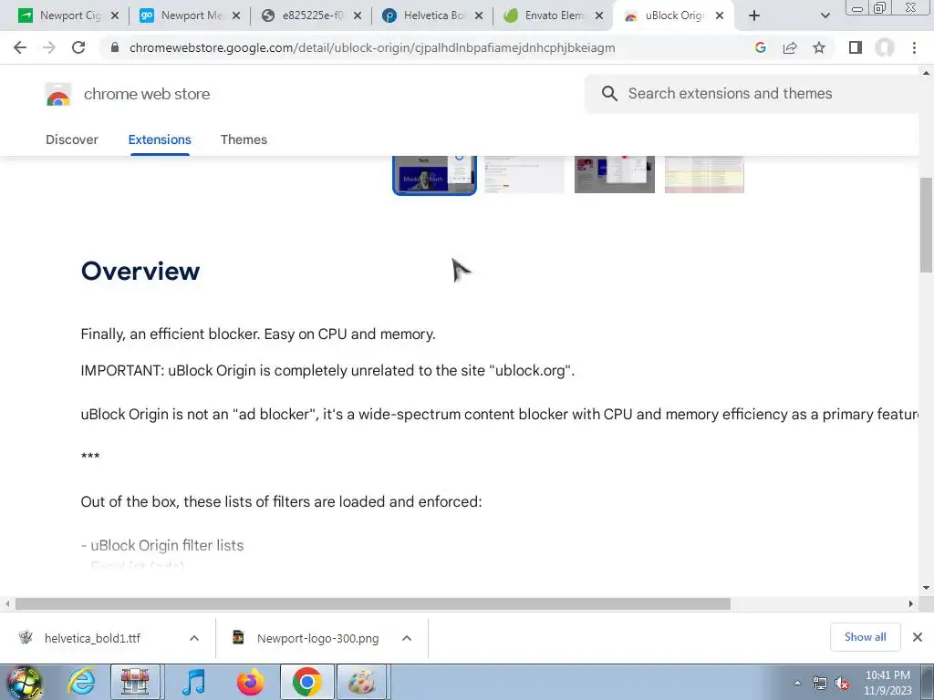Go back with the browser back arrow

click(20, 47)
